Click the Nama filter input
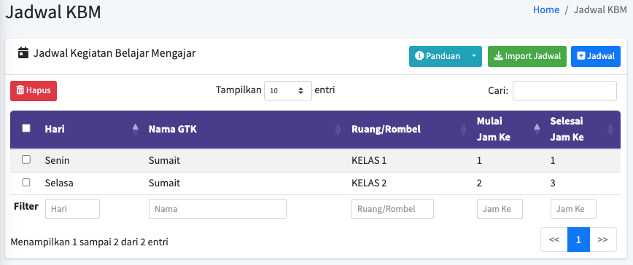The height and width of the screenshot is (265, 633). tap(217, 209)
